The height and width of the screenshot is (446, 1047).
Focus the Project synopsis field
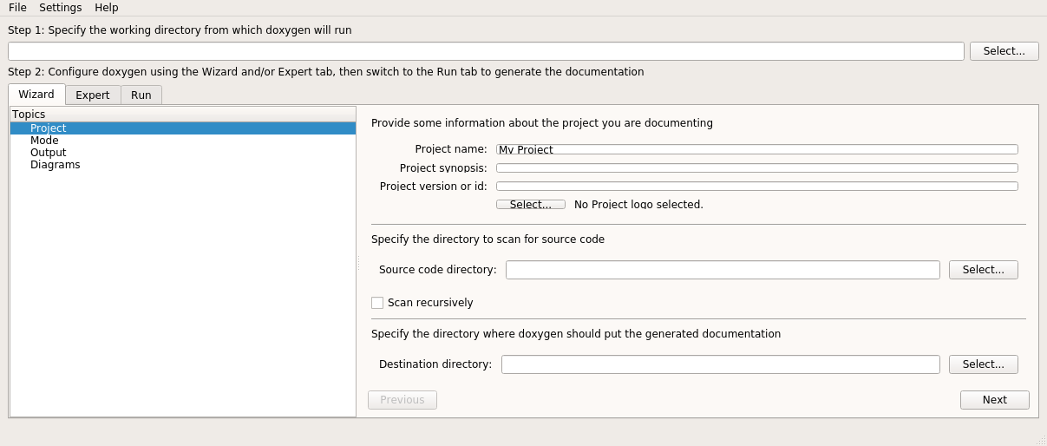coord(757,167)
